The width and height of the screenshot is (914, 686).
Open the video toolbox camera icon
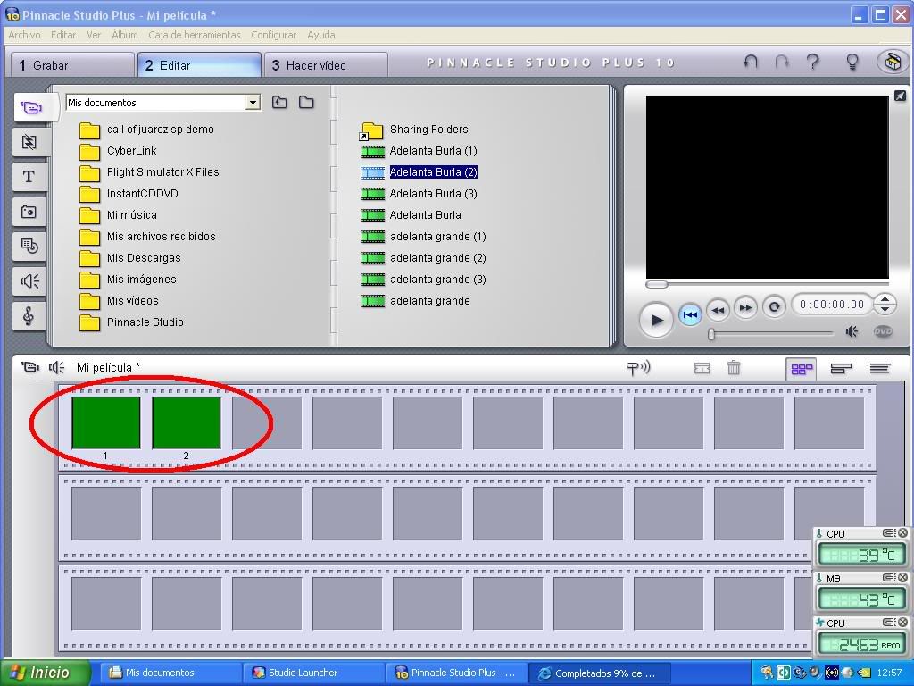[30, 367]
